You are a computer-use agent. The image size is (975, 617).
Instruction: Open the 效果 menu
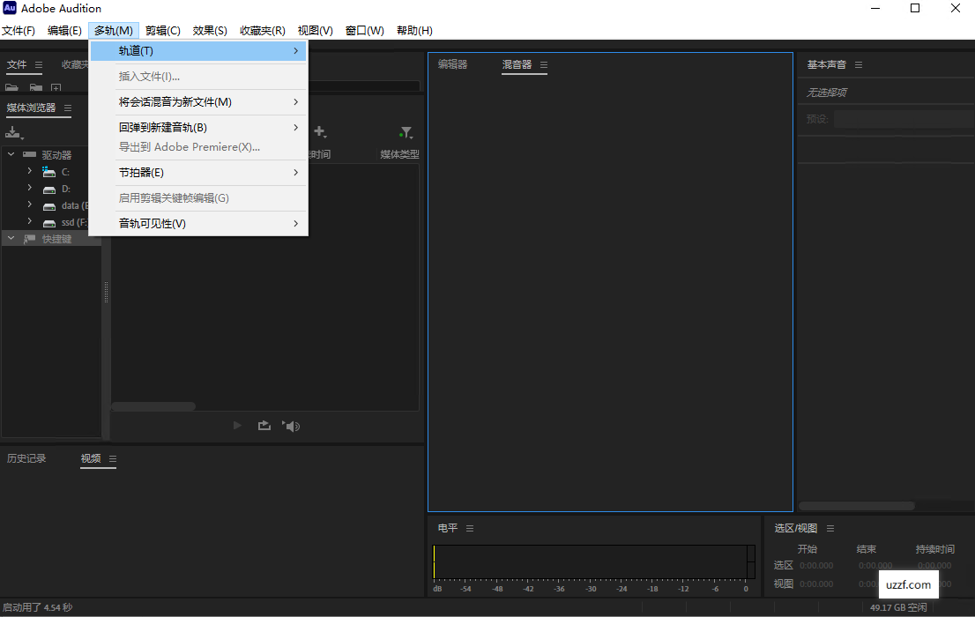click(x=209, y=30)
